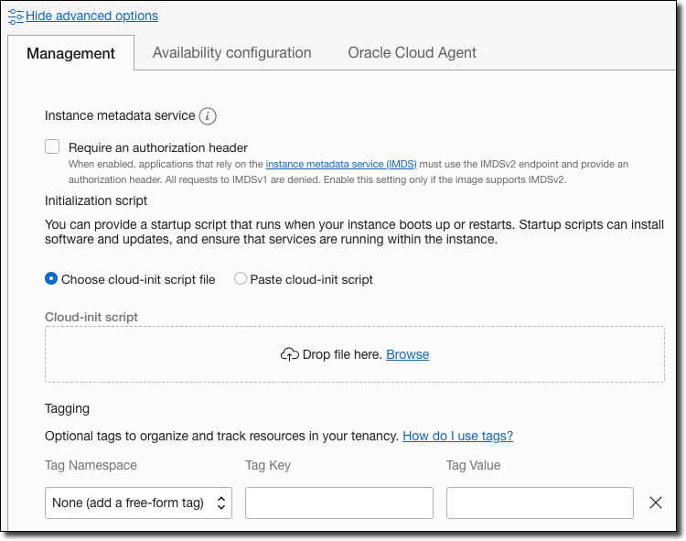Switch to the Management tab
The width and height of the screenshot is (686, 541).
coord(70,53)
